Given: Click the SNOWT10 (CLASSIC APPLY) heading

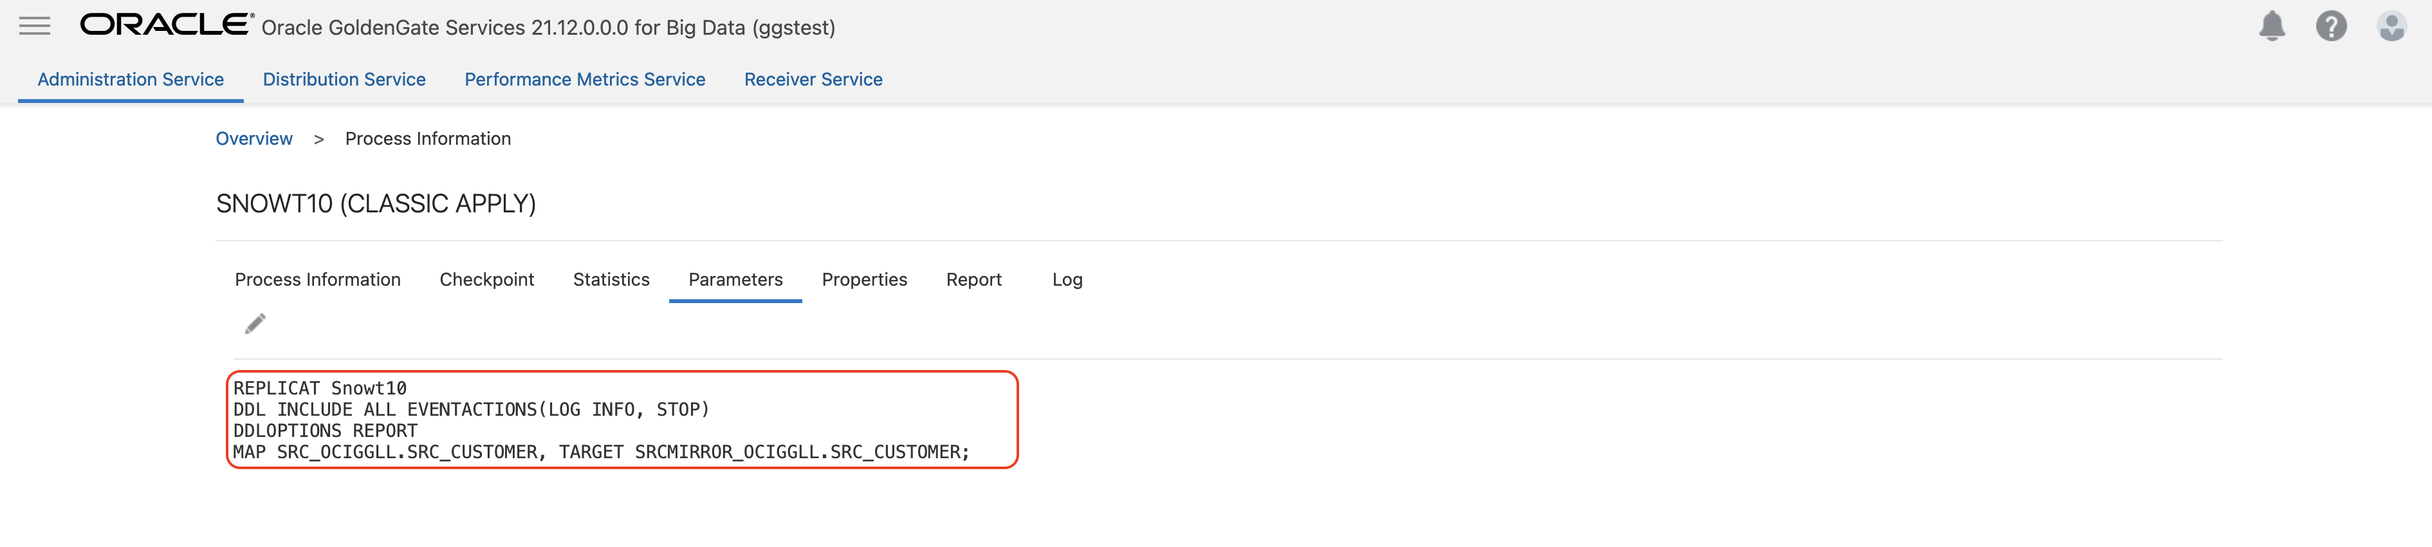Looking at the screenshot, I should tap(376, 204).
